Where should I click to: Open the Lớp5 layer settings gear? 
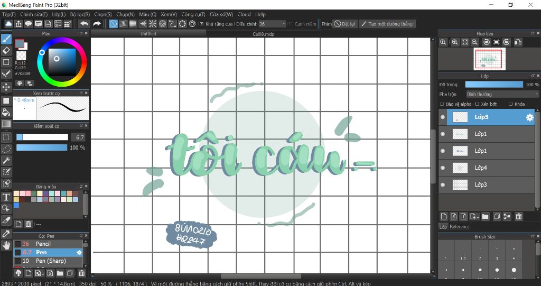click(529, 117)
